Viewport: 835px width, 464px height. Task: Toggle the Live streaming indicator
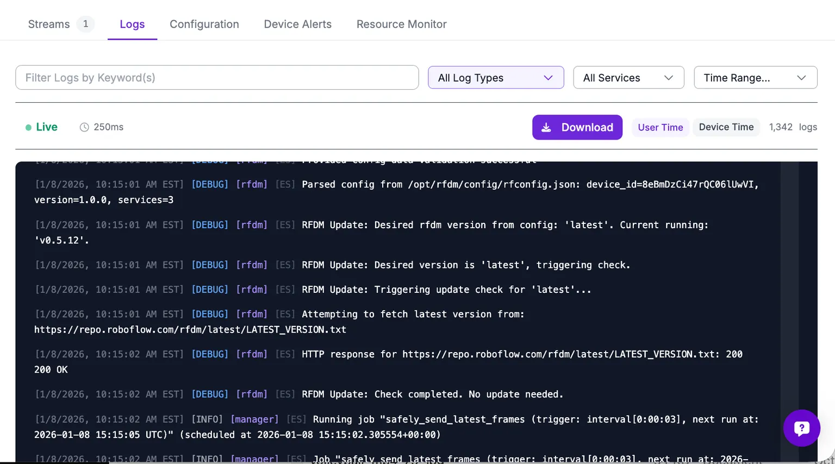[x=41, y=127]
